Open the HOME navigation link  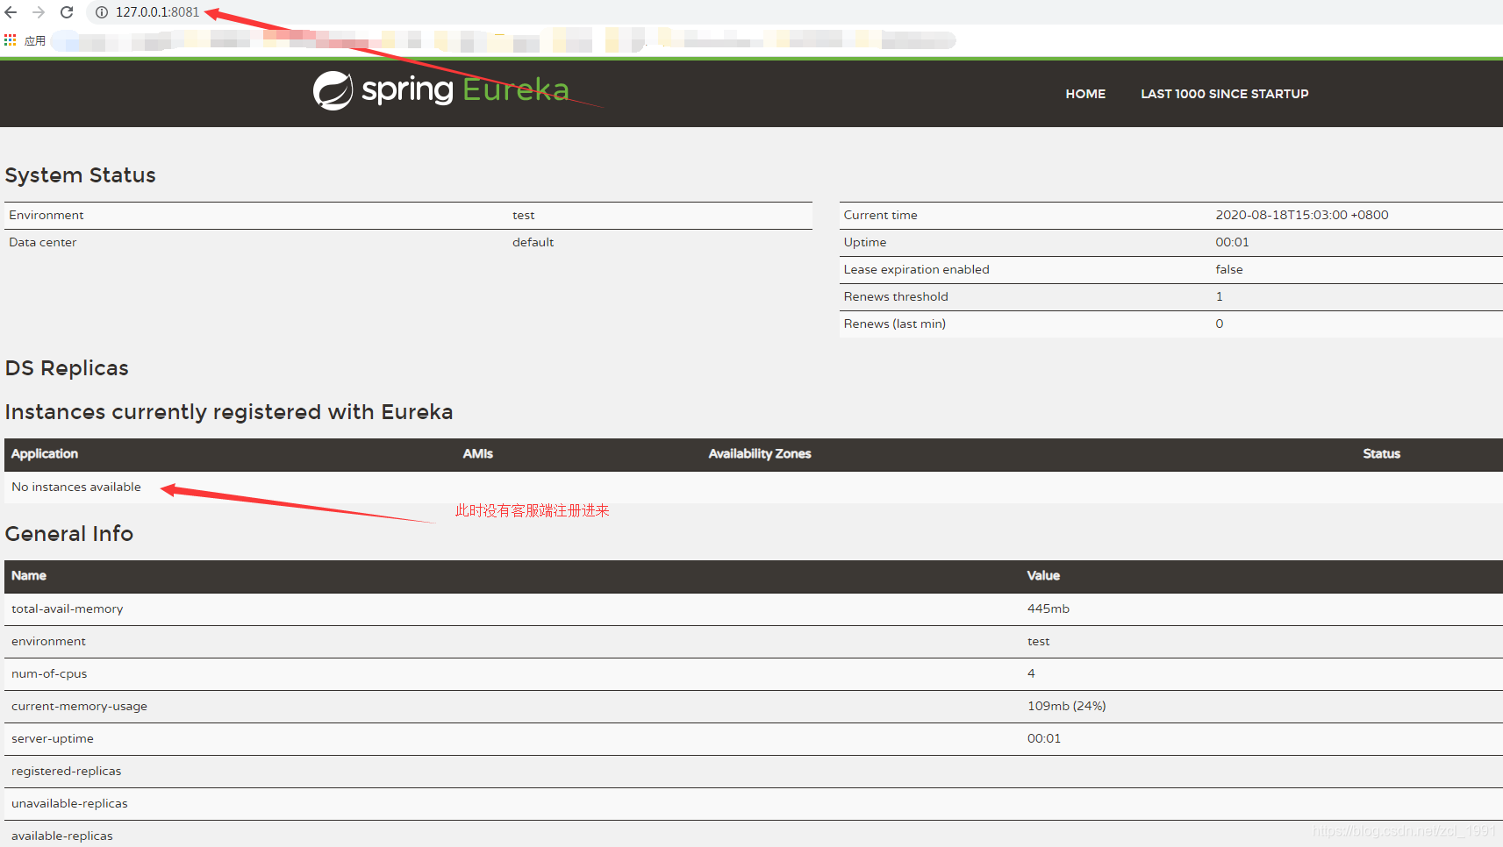(x=1085, y=94)
